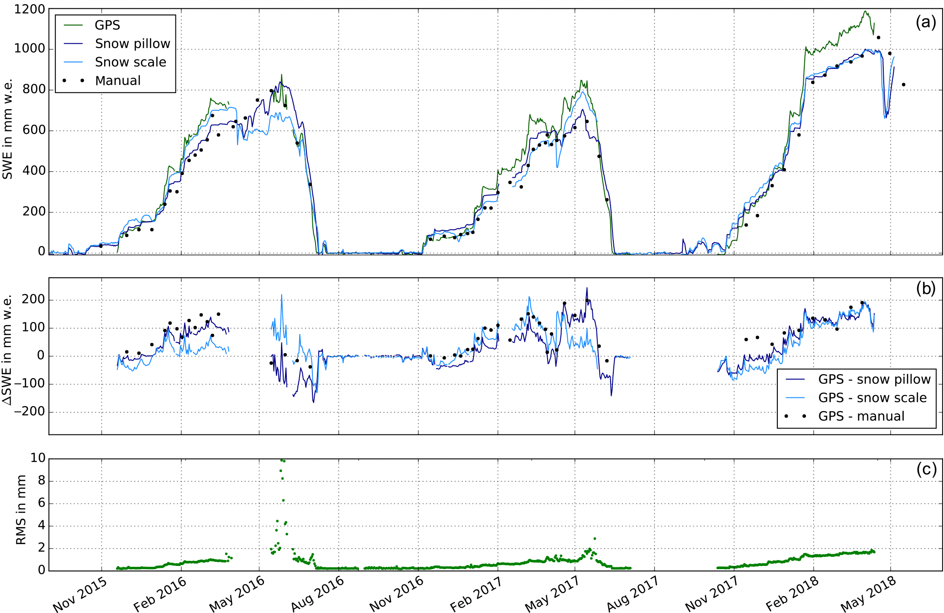
Task: Click the 'Nov 2015' x-axis tick label
Action: 80,594
